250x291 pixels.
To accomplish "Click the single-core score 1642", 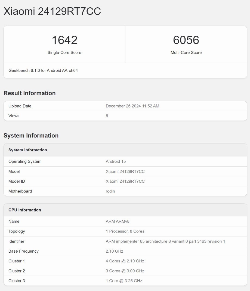I will pos(64,40).
